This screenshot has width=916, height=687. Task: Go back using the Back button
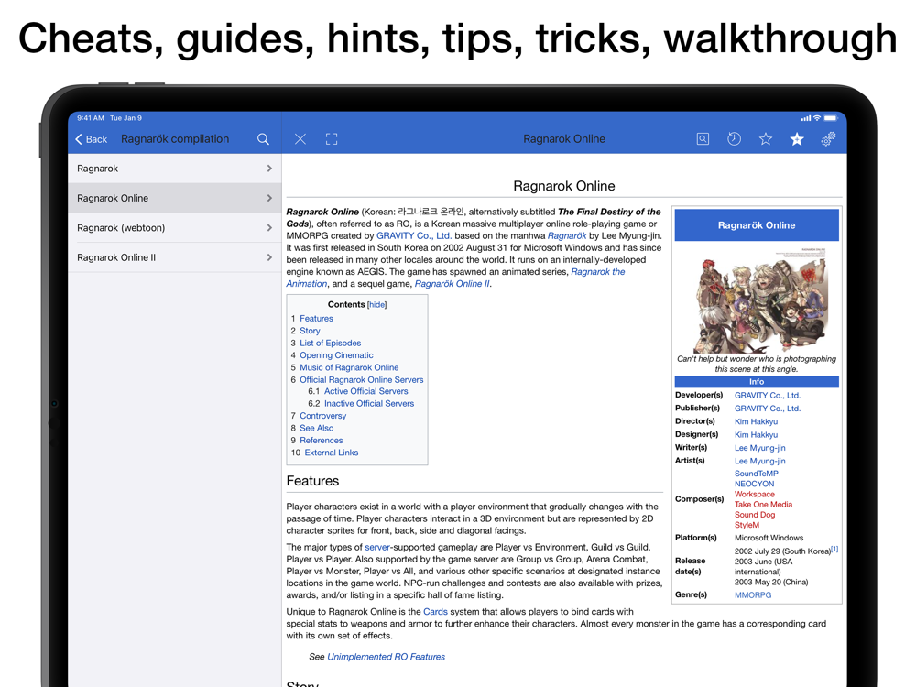[x=91, y=139]
